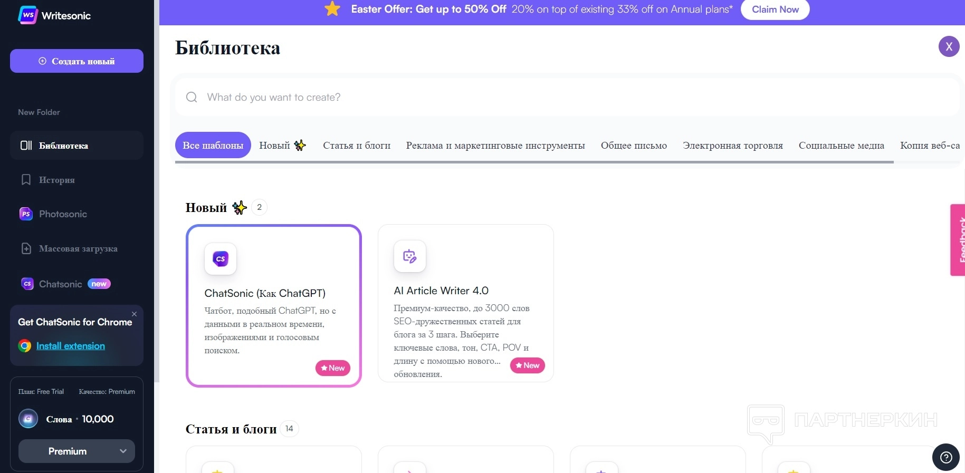Click the Статья и блоги section heading
Image resolution: width=965 pixels, height=473 pixels.
click(x=231, y=429)
